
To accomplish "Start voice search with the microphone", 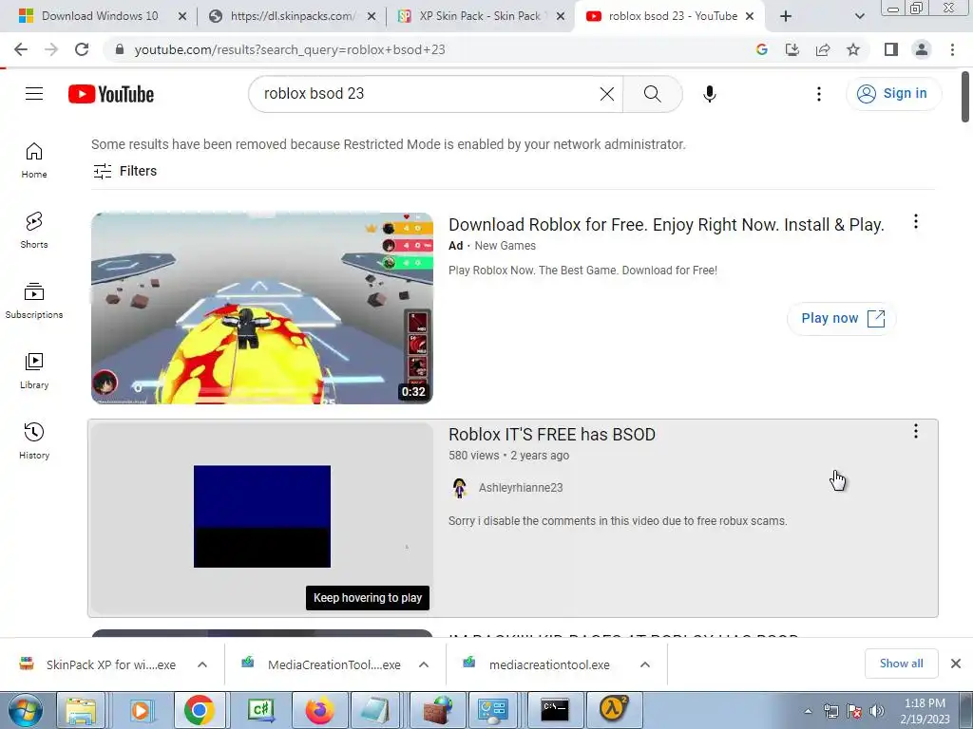I will tap(709, 94).
